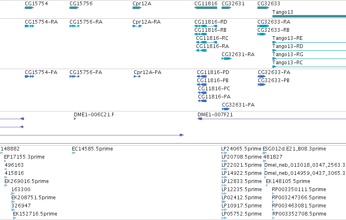
Task: Click EST EK269016.5prime
Action: 6,185
